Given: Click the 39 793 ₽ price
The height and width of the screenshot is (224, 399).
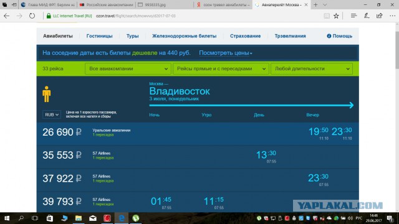Looking at the screenshot, I should (62, 202).
